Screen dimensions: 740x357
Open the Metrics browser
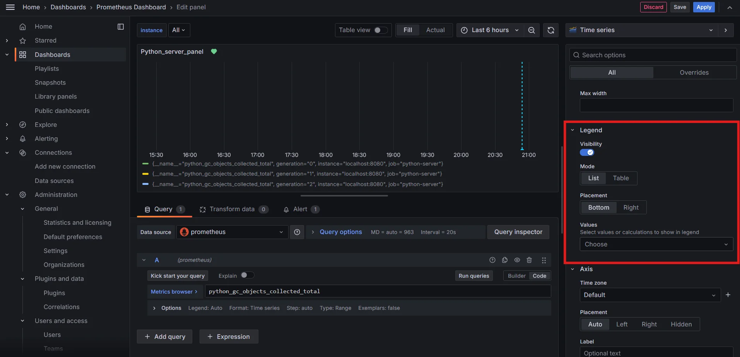click(x=174, y=291)
